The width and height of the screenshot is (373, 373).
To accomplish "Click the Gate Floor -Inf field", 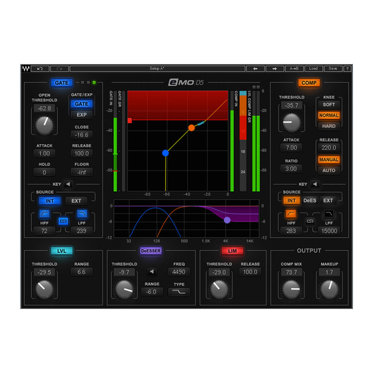I will coord(81,173).
